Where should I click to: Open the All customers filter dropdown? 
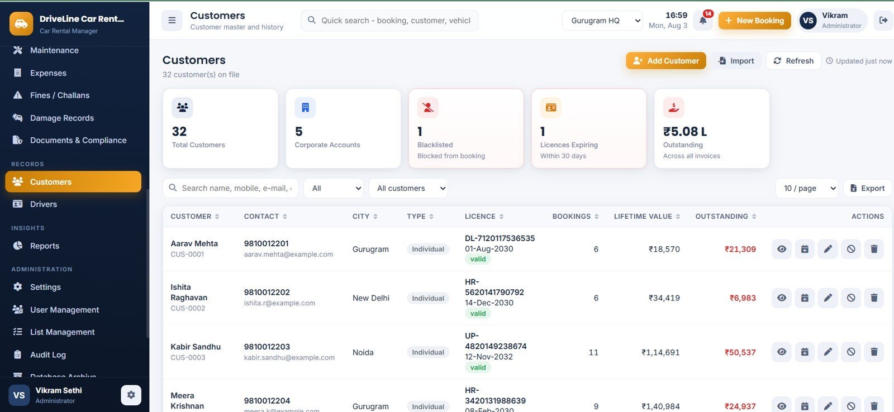(408, 188)
